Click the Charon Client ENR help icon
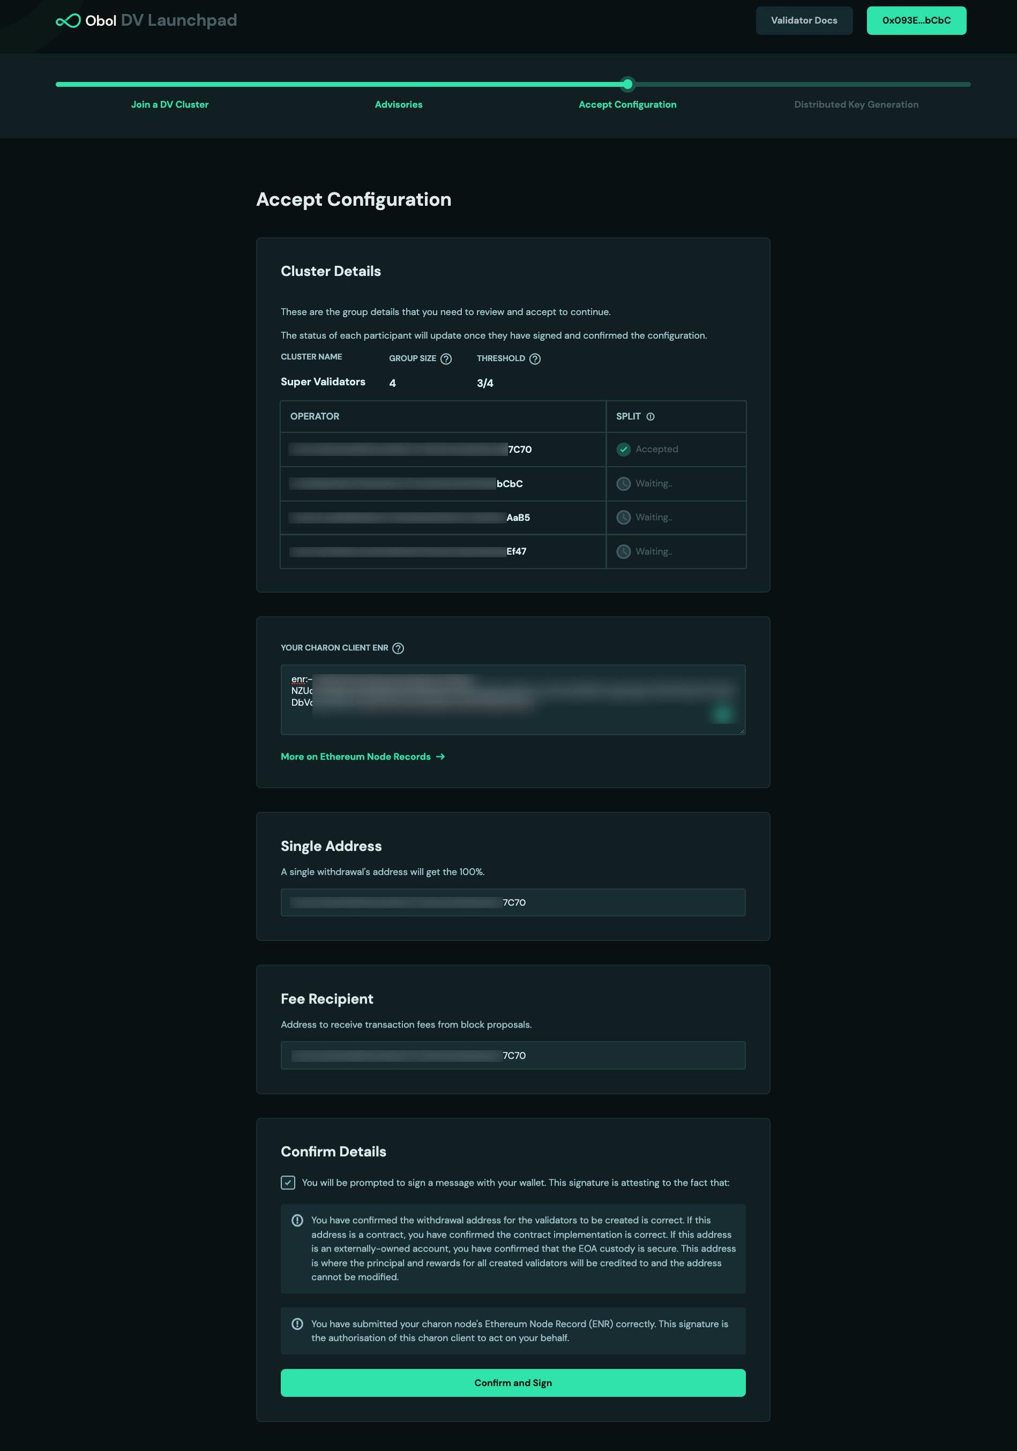Image resolution: width=1017 pixels, height=1451 pixels. tap(398, 648)
